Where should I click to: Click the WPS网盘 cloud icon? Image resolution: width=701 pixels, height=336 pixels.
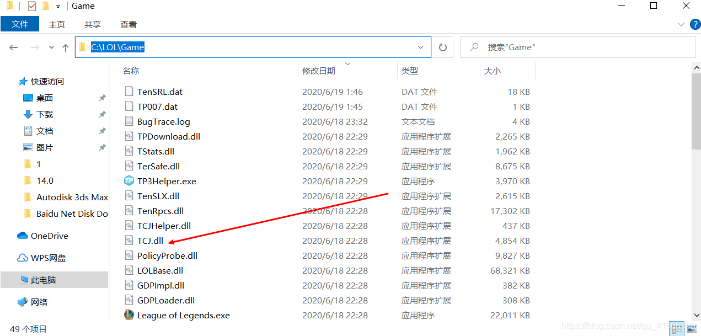click(23, 258)
